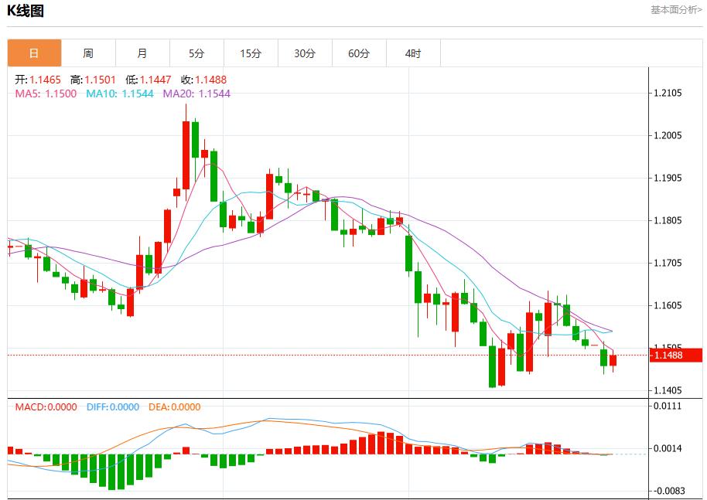Click the DIFF value label
707x500 pixels.
coord(113,407)
